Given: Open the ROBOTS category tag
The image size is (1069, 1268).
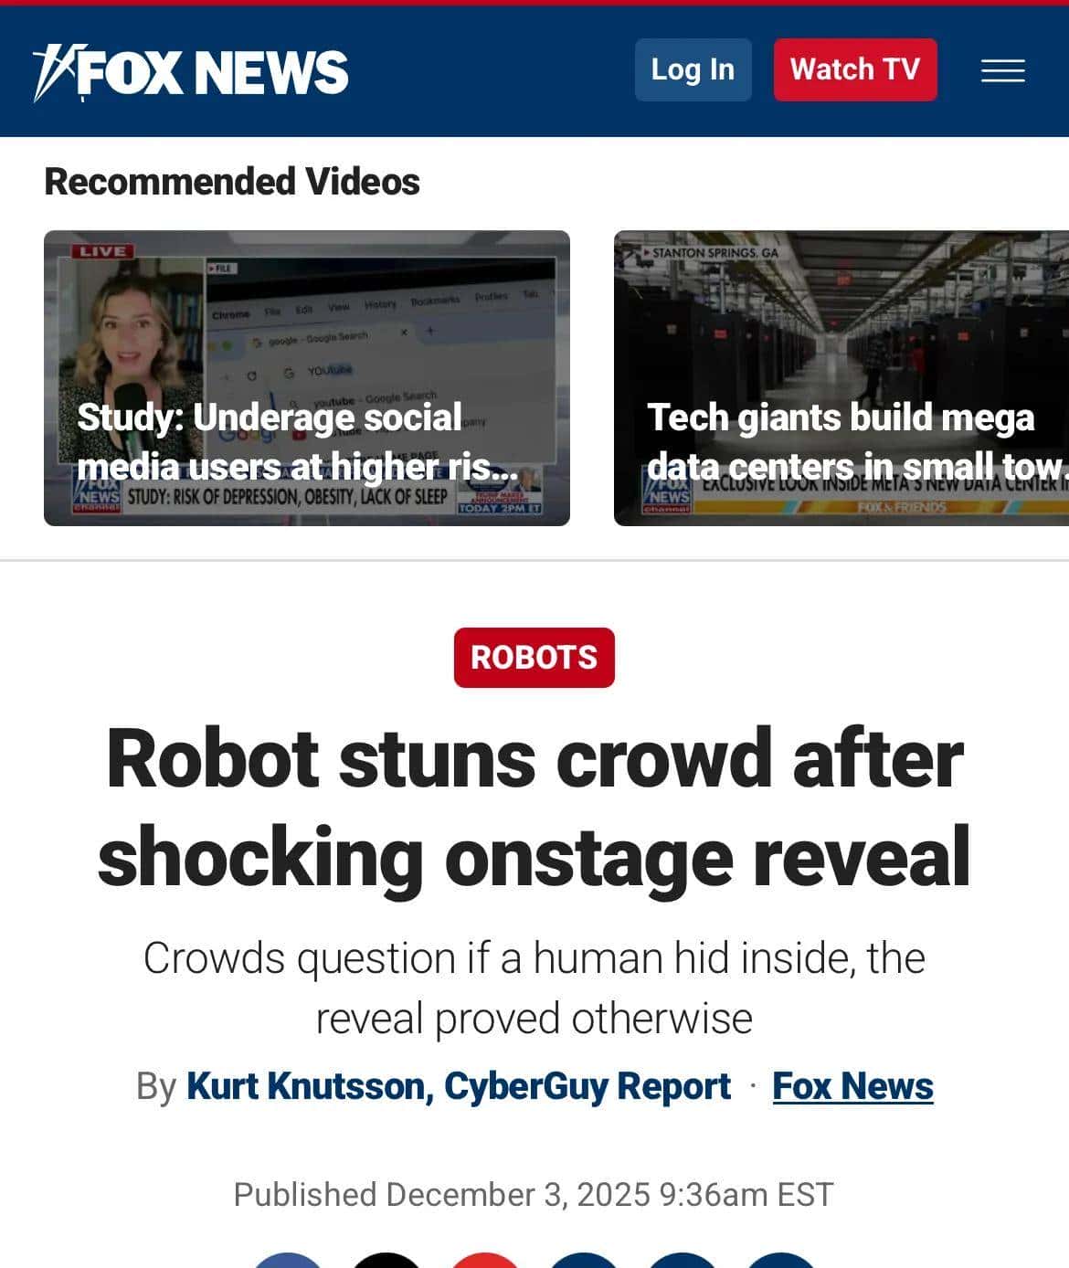Looking at the screenshot, I should (534, 657).
